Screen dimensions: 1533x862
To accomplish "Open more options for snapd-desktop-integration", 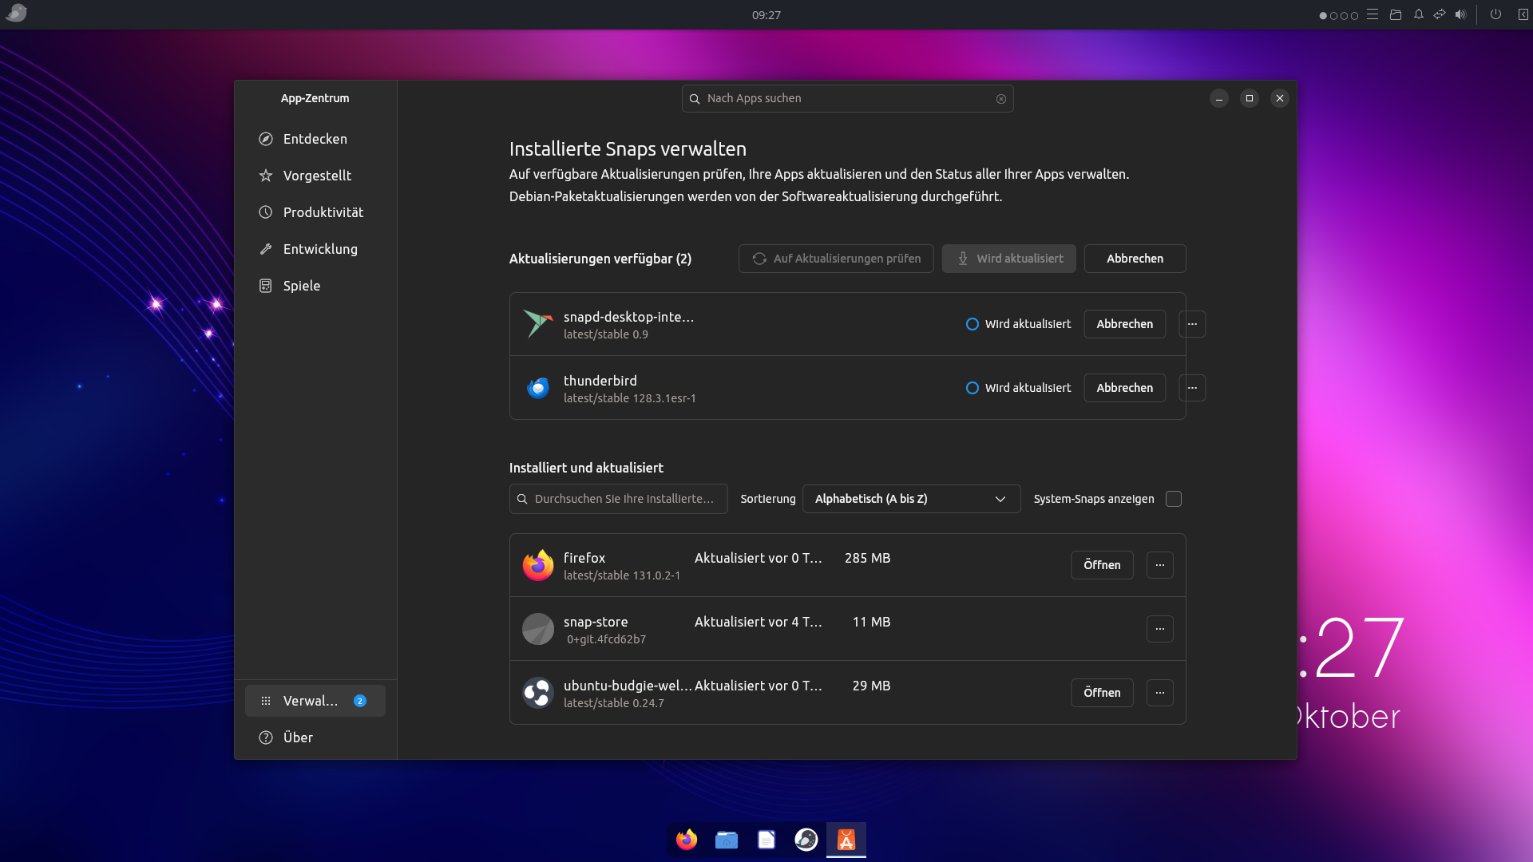I will point(1191,324).
